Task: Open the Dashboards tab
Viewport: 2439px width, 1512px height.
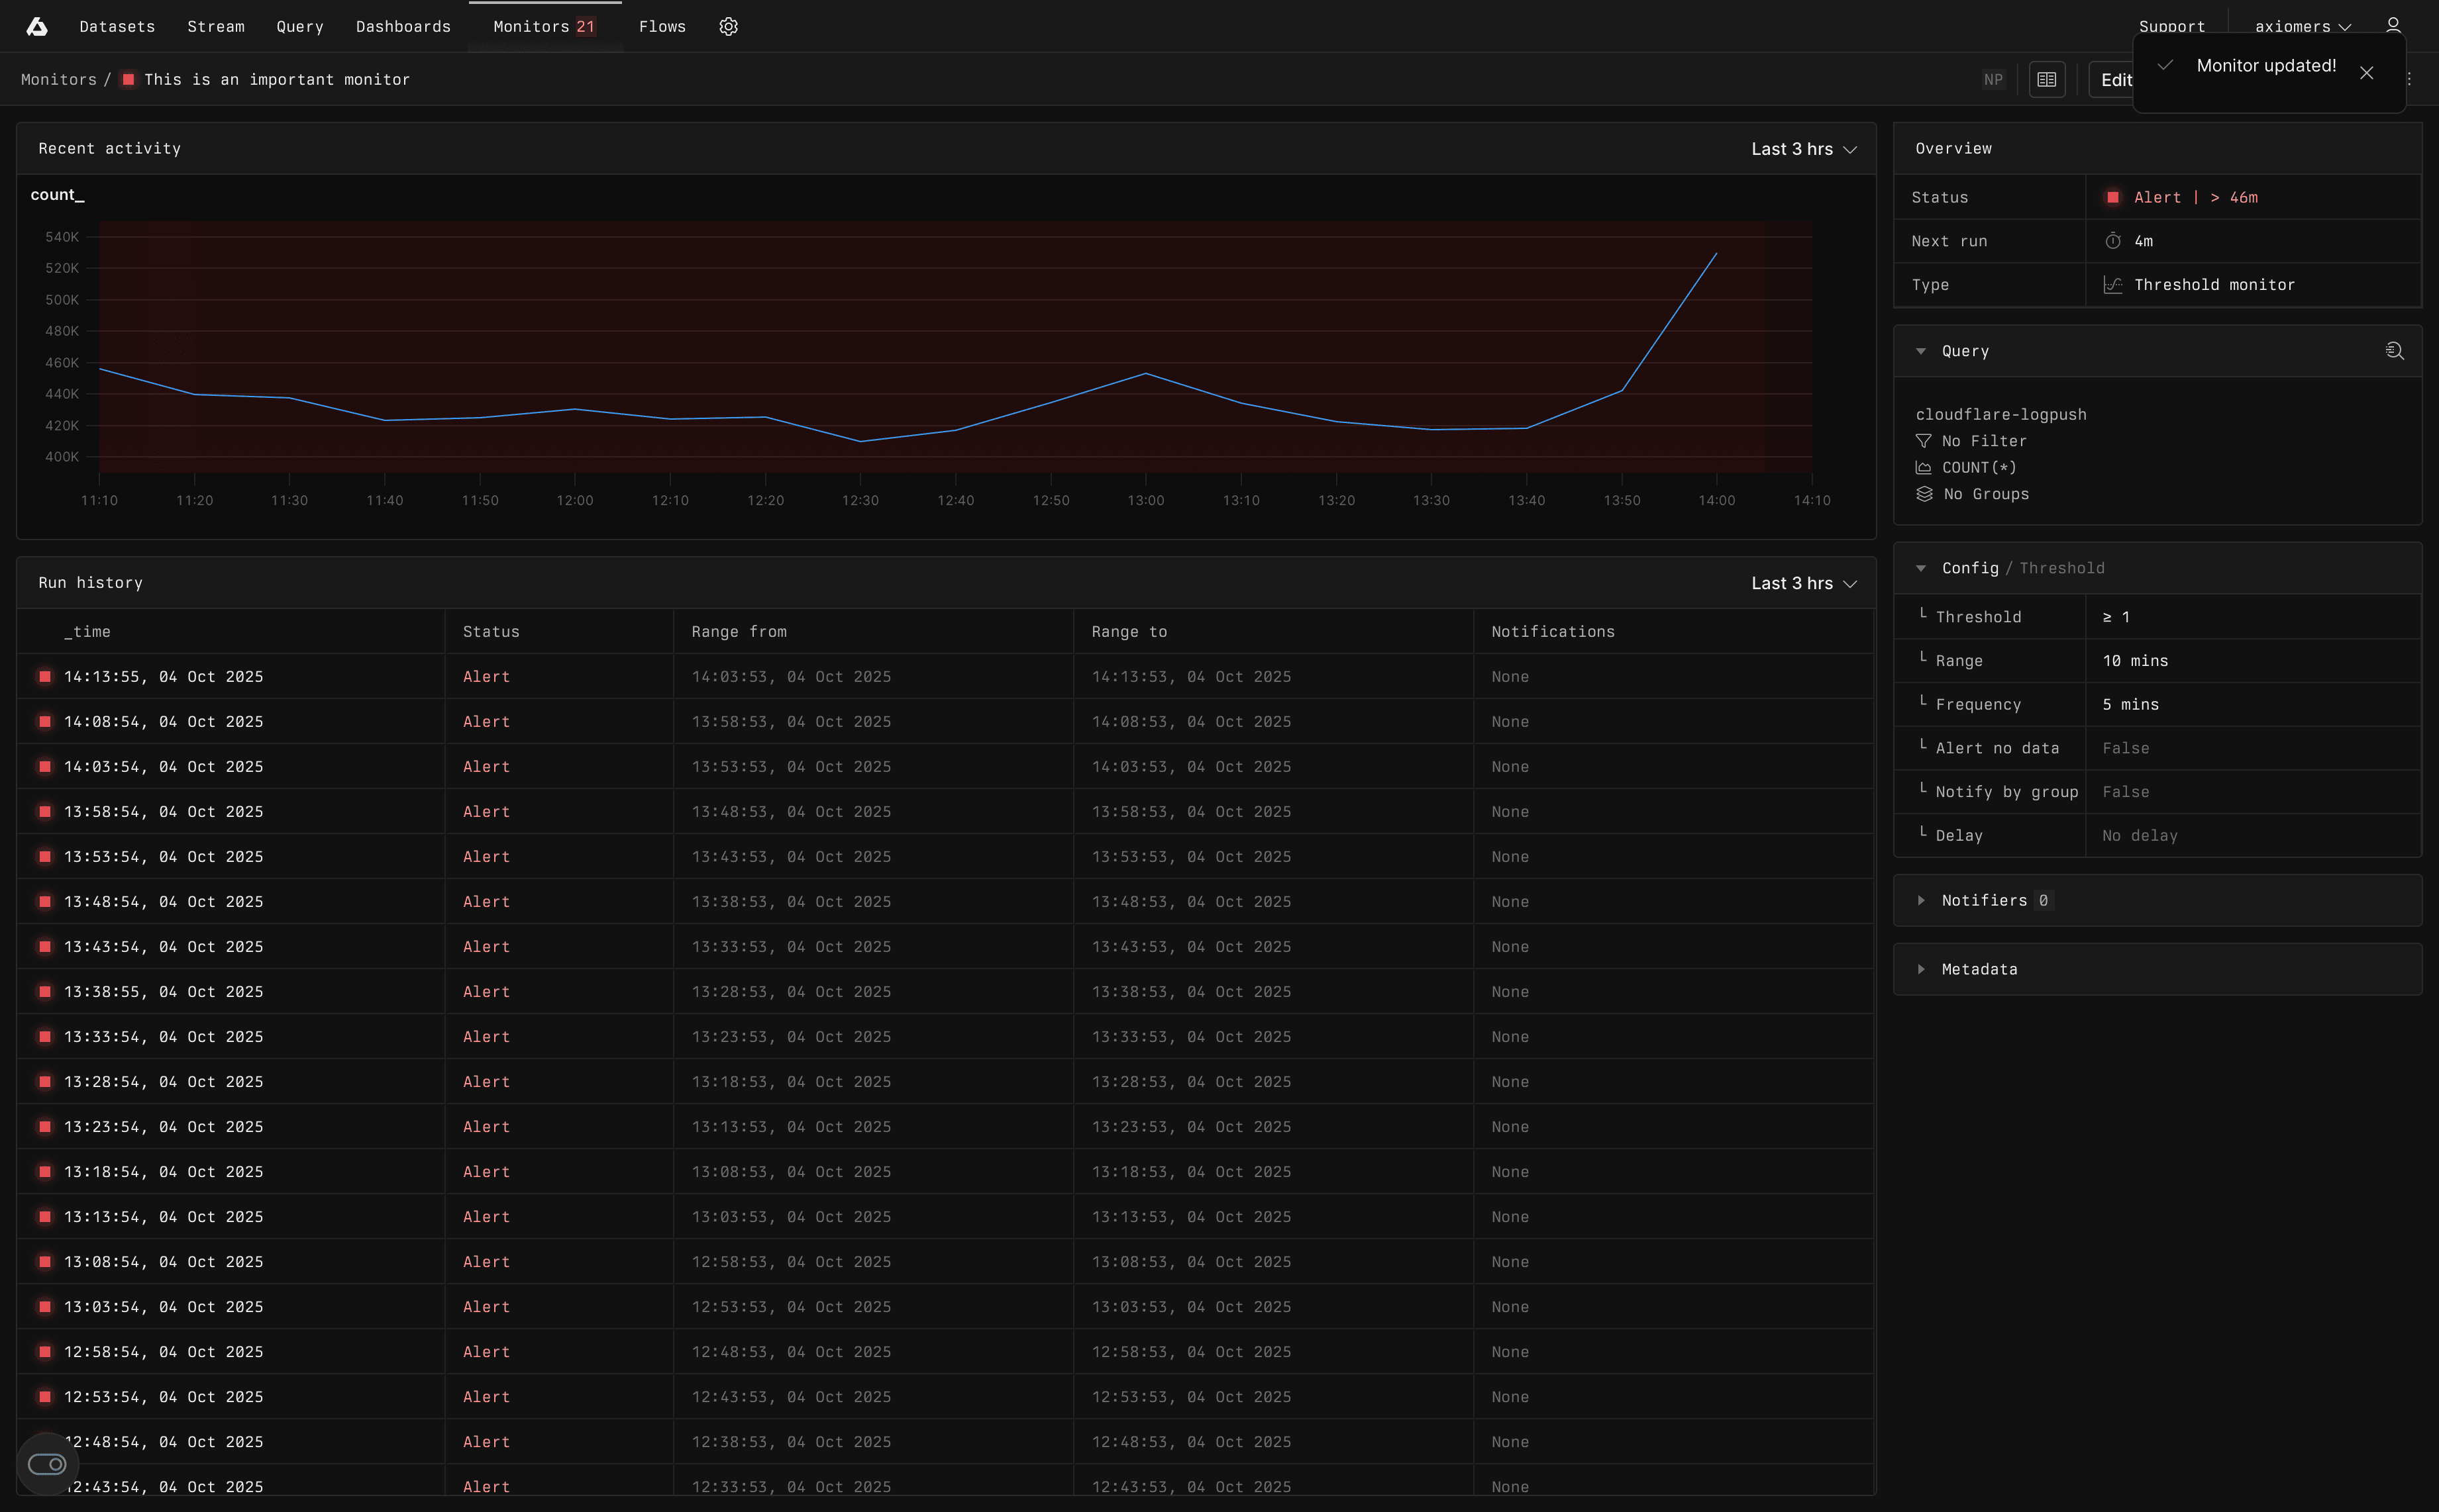Action: pos(403,27)
